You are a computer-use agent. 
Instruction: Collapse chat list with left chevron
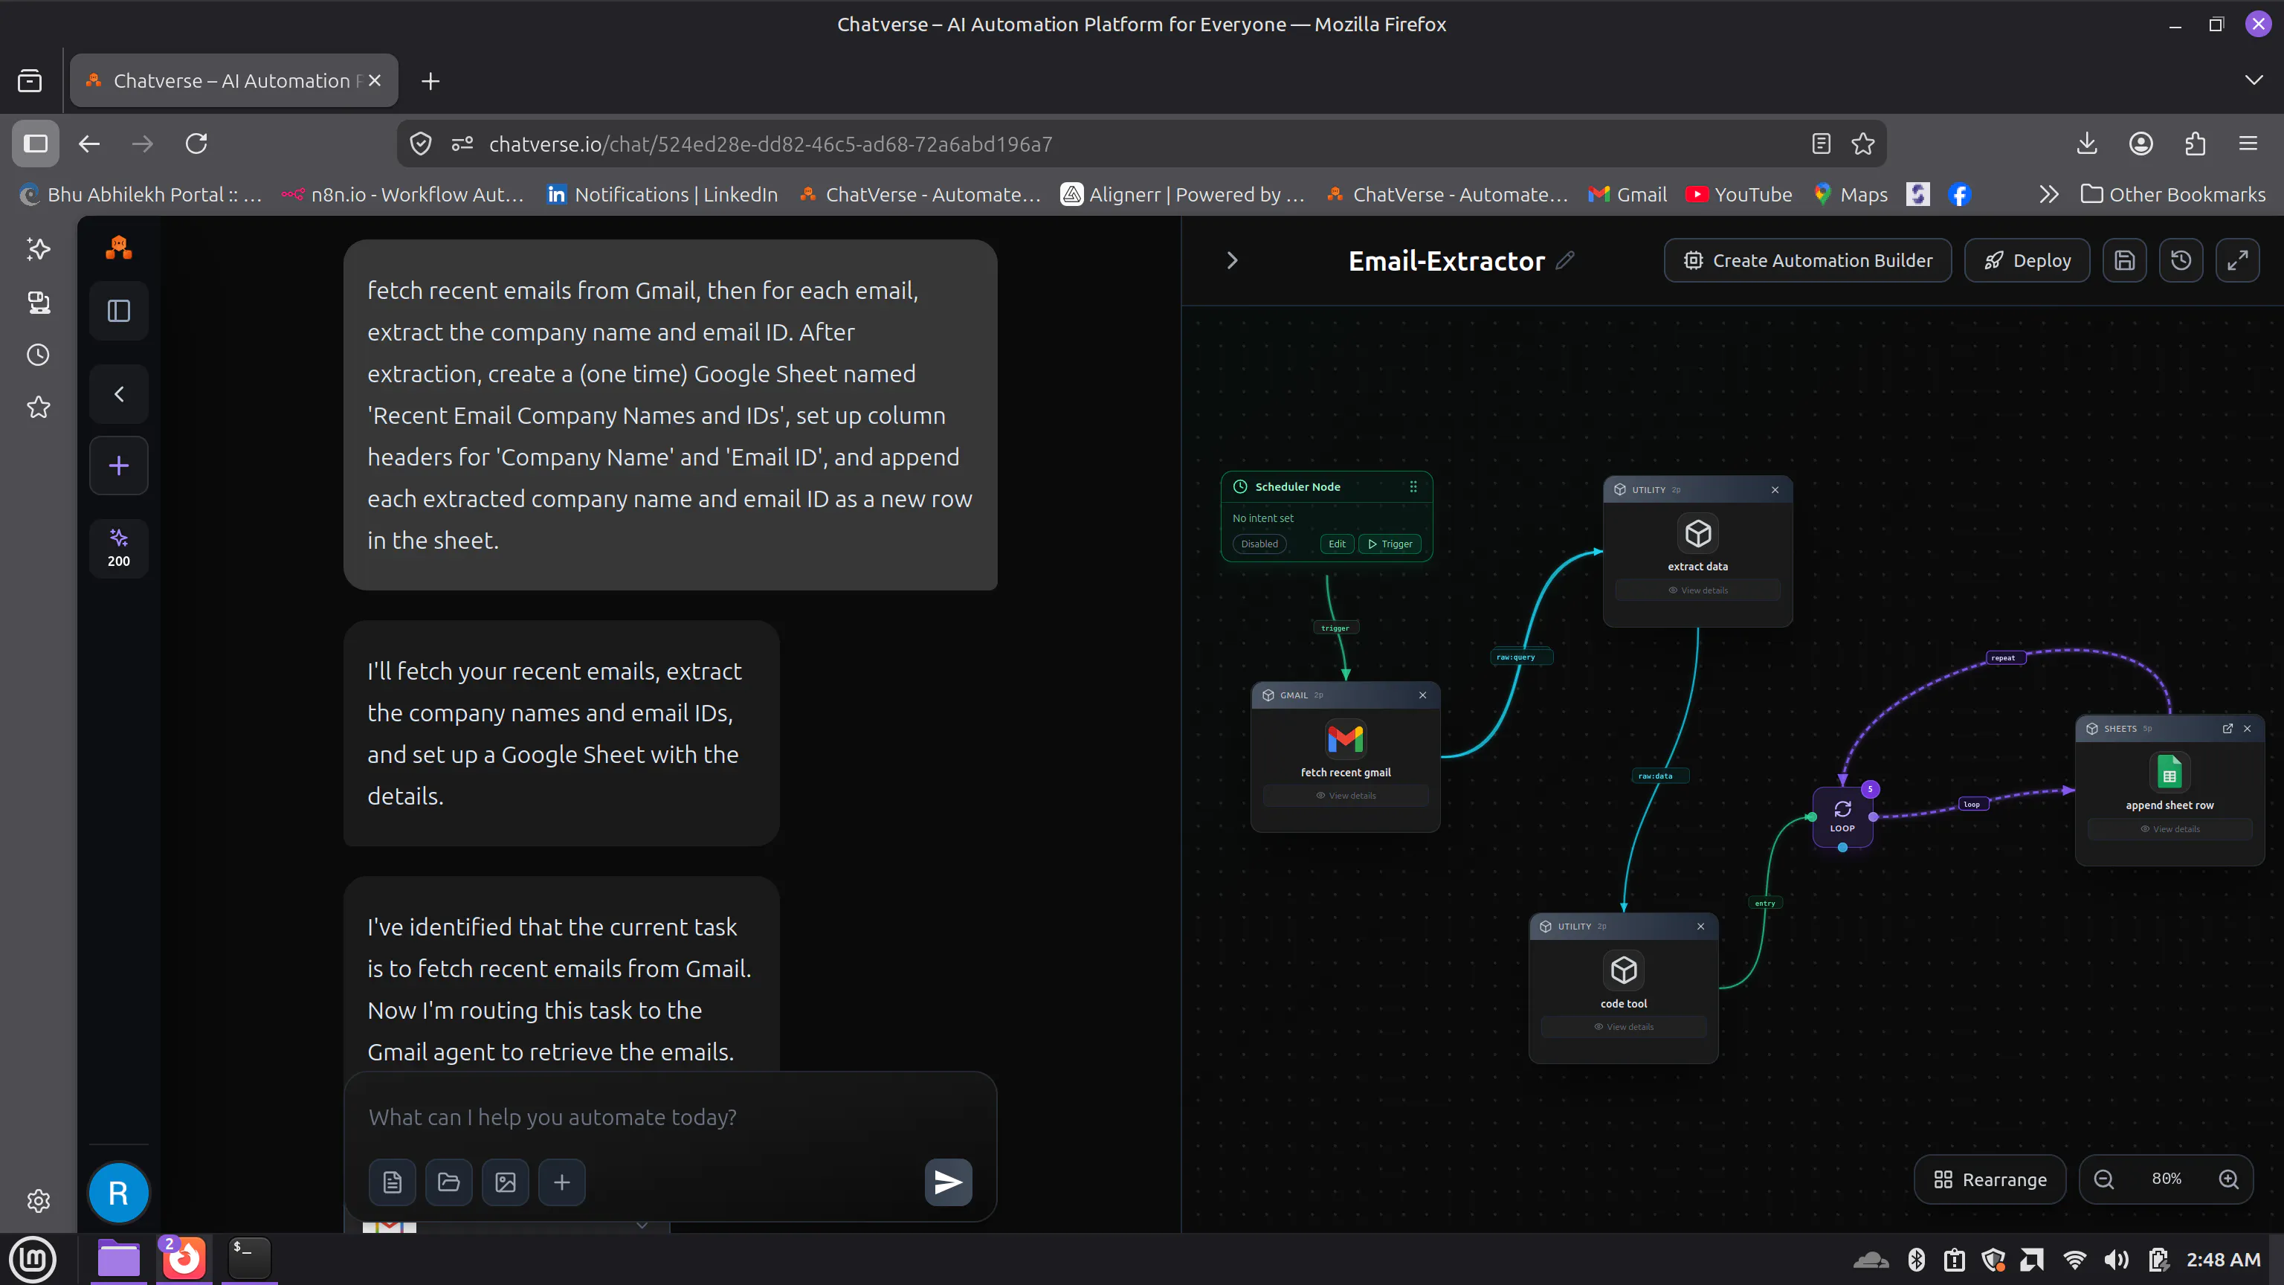pyautogui.click(x=119, y=393)
